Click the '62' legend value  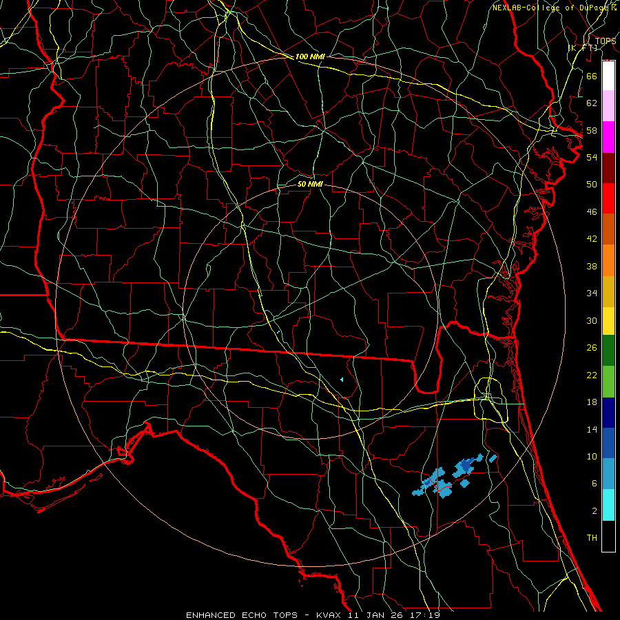click(x=592, y=103)
